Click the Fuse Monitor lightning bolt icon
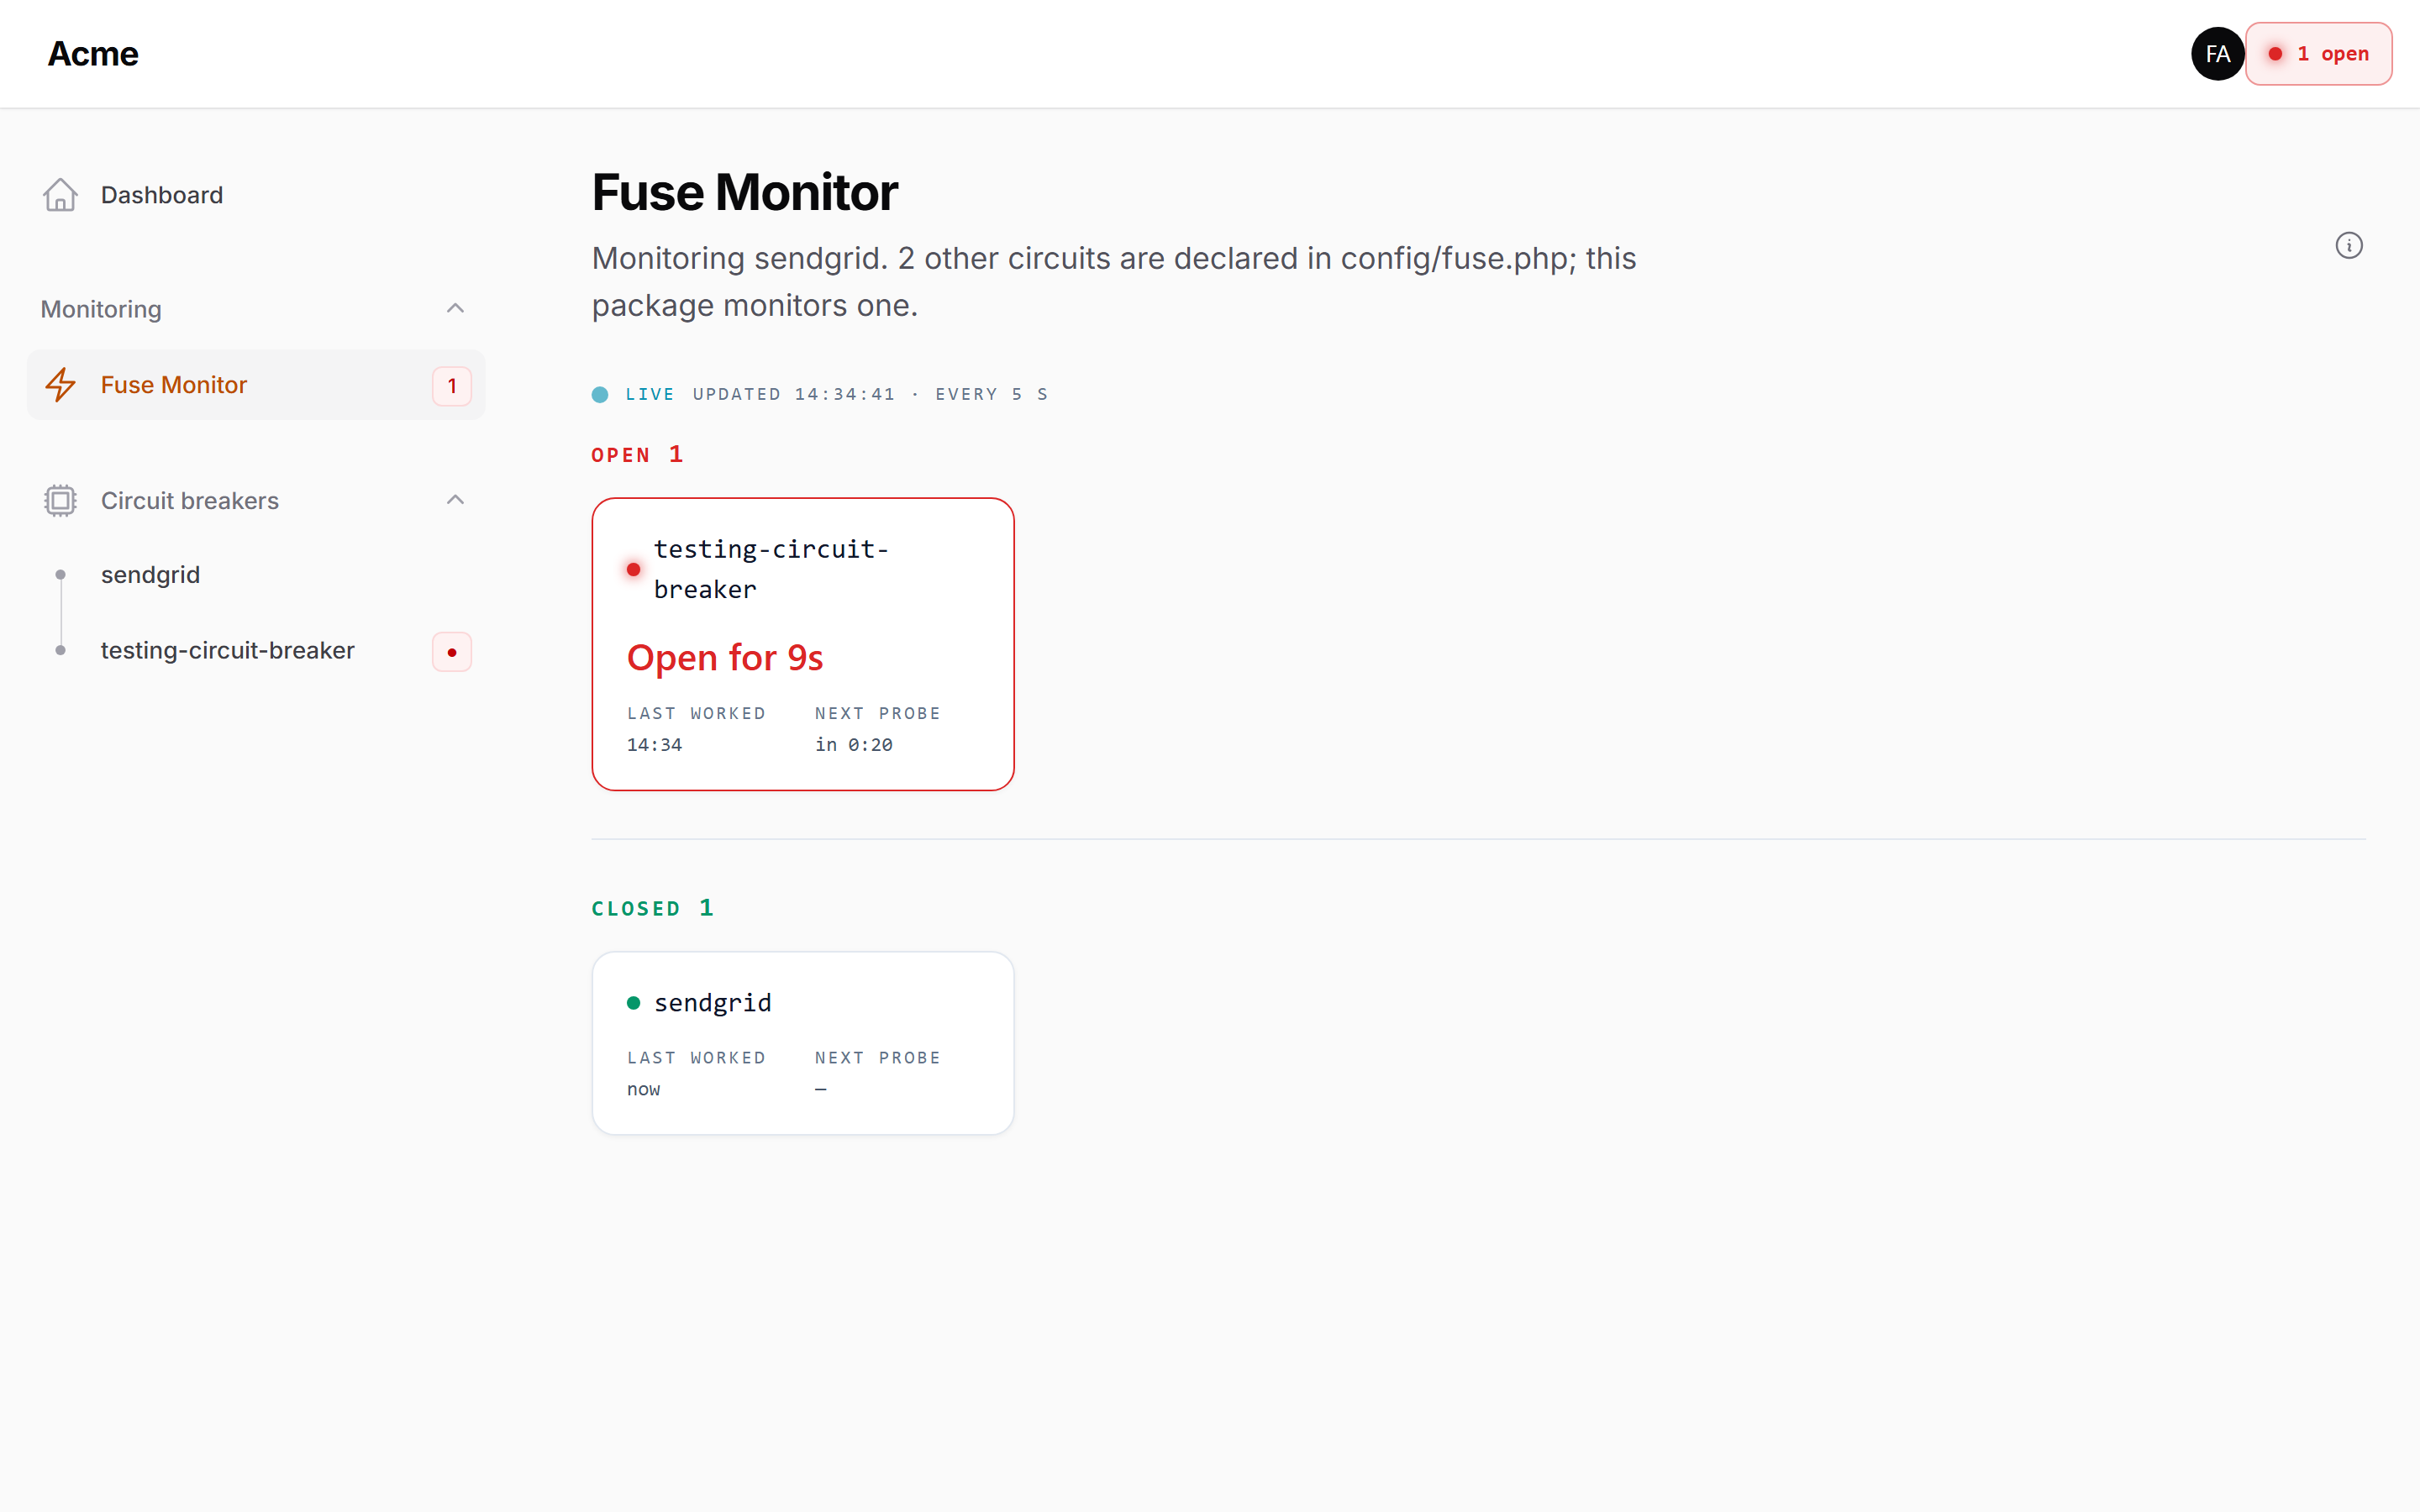2420x1512 pixels. pyautogui.click(x=60, y=385)
